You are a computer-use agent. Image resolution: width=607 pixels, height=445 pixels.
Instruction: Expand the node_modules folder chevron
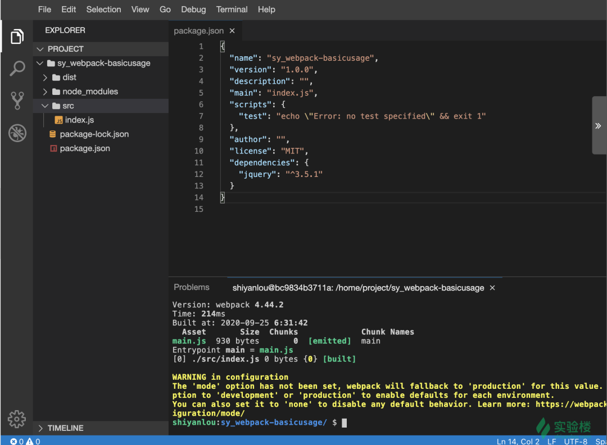pos(45,92)
